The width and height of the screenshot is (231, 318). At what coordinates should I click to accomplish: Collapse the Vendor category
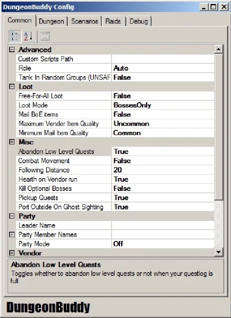[x=12, y=253]
